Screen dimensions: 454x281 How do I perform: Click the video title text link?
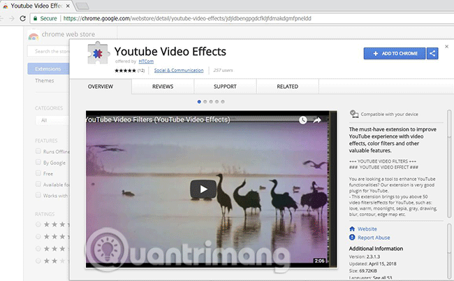point(158,120)
